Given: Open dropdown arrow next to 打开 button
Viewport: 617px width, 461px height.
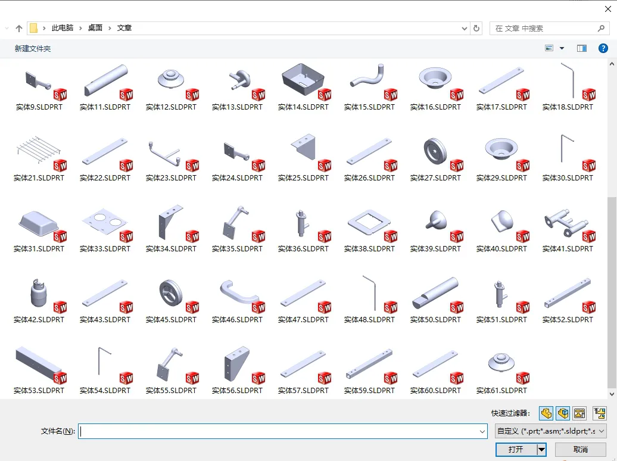Looking at the screenshot, I should click(542, 449).
